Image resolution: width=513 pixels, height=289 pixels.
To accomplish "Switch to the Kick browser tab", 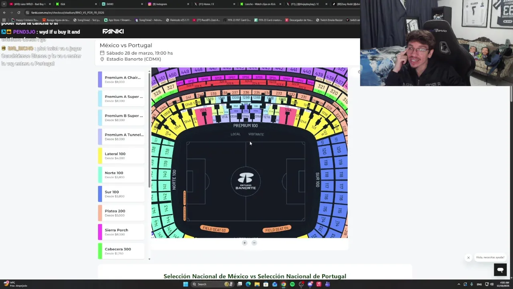I will (76, 4).
